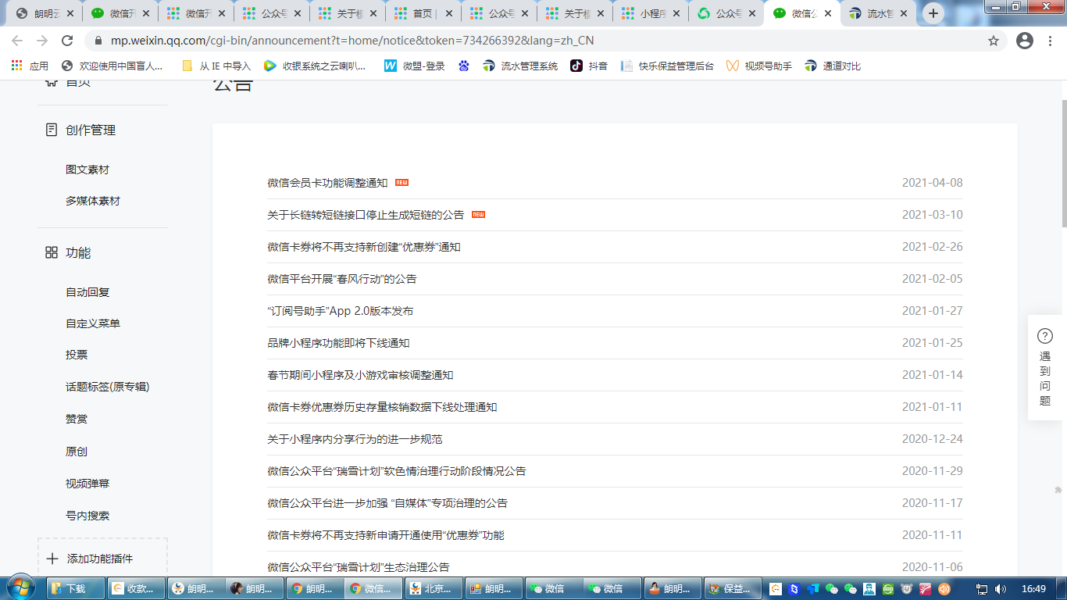Image resolution: width=1067 pixels, height=600 pixels.
Task: Select 视频弹幕 in the sidebar
Action: coord(87,484)
